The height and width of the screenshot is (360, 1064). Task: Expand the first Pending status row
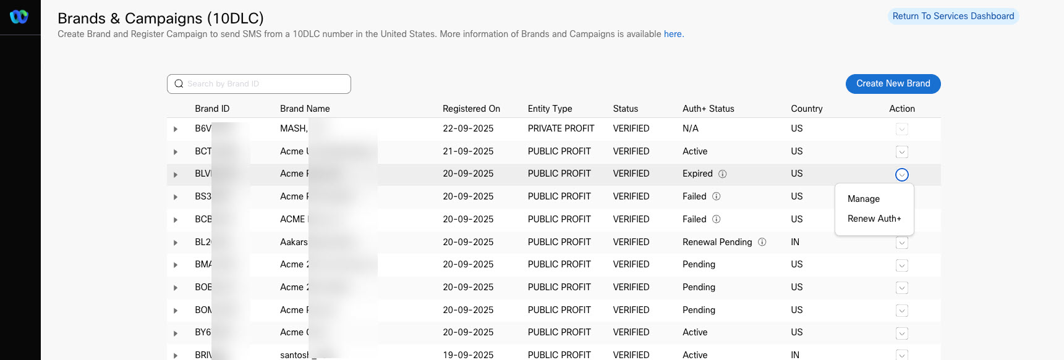point(176,265)
